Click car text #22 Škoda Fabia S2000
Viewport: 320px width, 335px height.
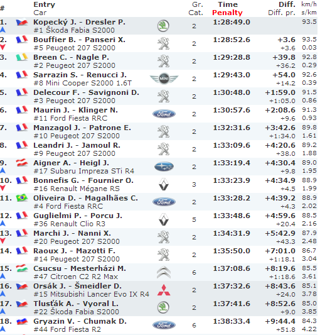pyautogui.click(x=76, y=312)
